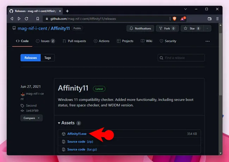The height and width of the screenshot is (162, 229).
Task: Open the Affinity11 repository link
Action: 60,28
